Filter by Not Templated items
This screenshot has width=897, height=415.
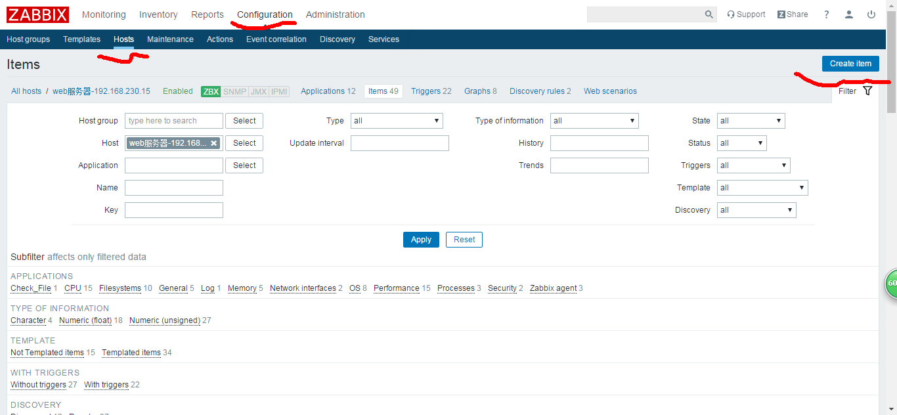47,353
